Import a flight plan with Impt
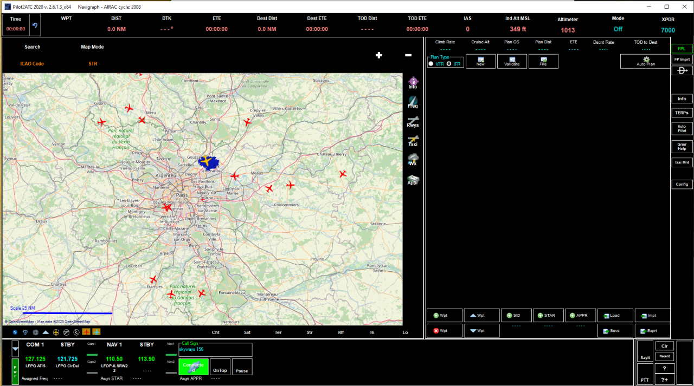 point(653,315)
